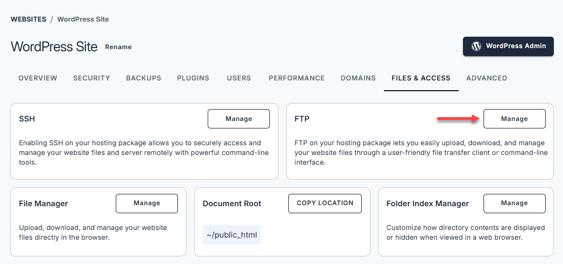Viewport: 563px width, 264px height.
Task: Select the FILES & ACCESS tab
Action: [421, 78]
